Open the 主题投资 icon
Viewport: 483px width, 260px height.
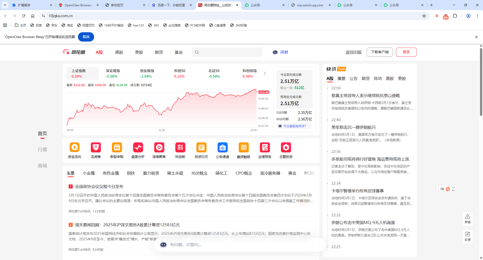pos(286,147)
